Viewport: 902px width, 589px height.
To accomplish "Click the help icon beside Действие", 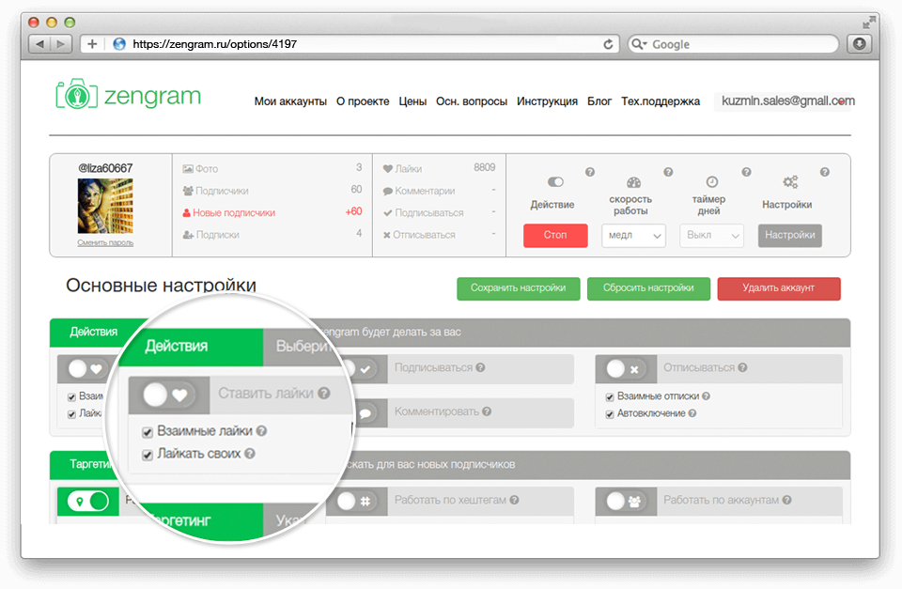I will point(590,172).
